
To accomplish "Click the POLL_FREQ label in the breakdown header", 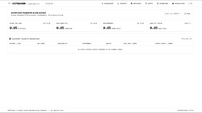I will tap(186, 39).
